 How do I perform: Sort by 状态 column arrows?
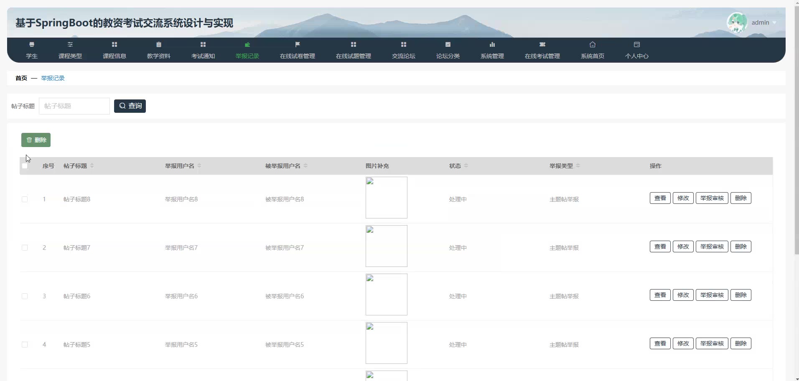466,166
